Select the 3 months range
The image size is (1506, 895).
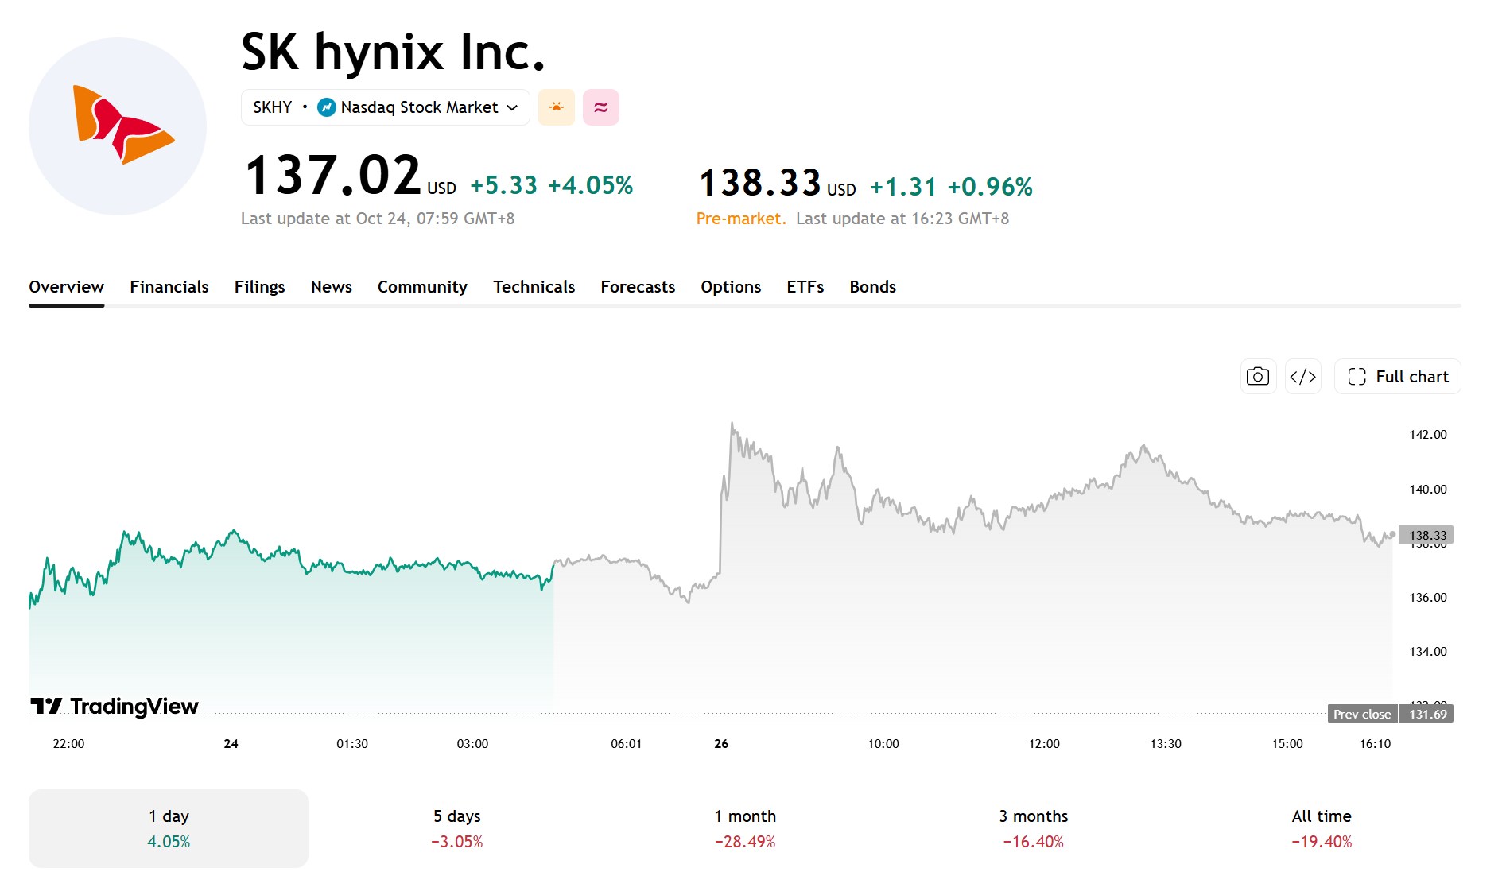point(1034,828)
